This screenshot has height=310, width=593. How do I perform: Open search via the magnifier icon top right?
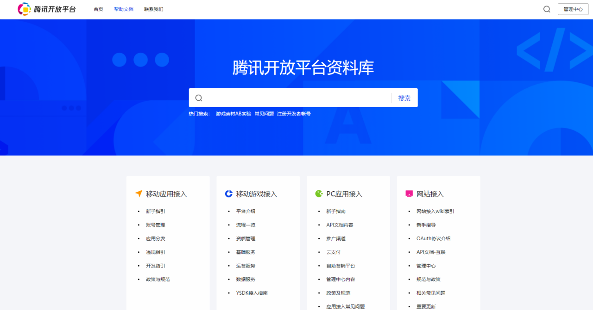(x=547, y=9)
